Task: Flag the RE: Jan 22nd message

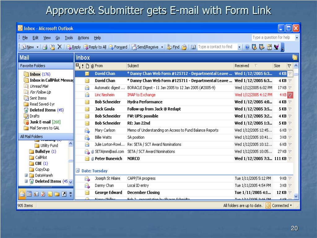Action: 290,123
